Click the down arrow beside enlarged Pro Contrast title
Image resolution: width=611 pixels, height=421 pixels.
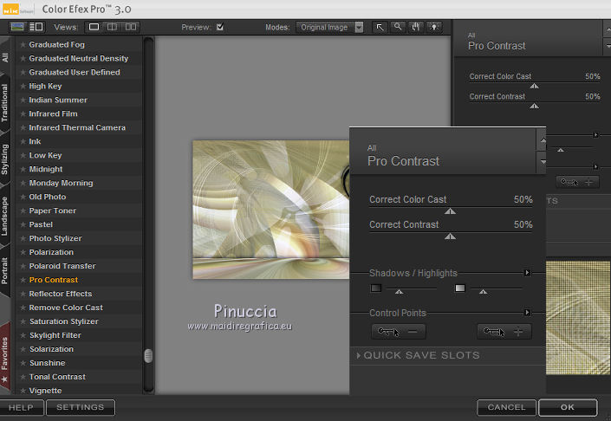(542, 162)
